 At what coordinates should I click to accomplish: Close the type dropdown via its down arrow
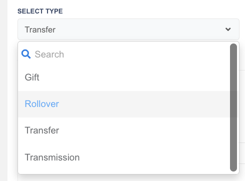pyautogui.click(x=228, y=29)
